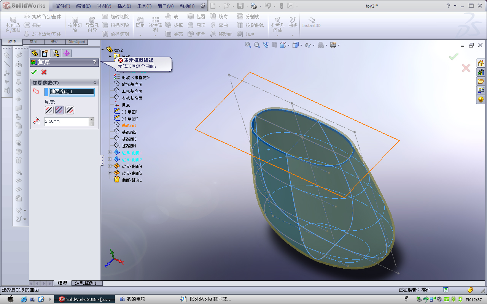
Task: Select 曲面-缝合1 in the feature tree
Action: 132,180
